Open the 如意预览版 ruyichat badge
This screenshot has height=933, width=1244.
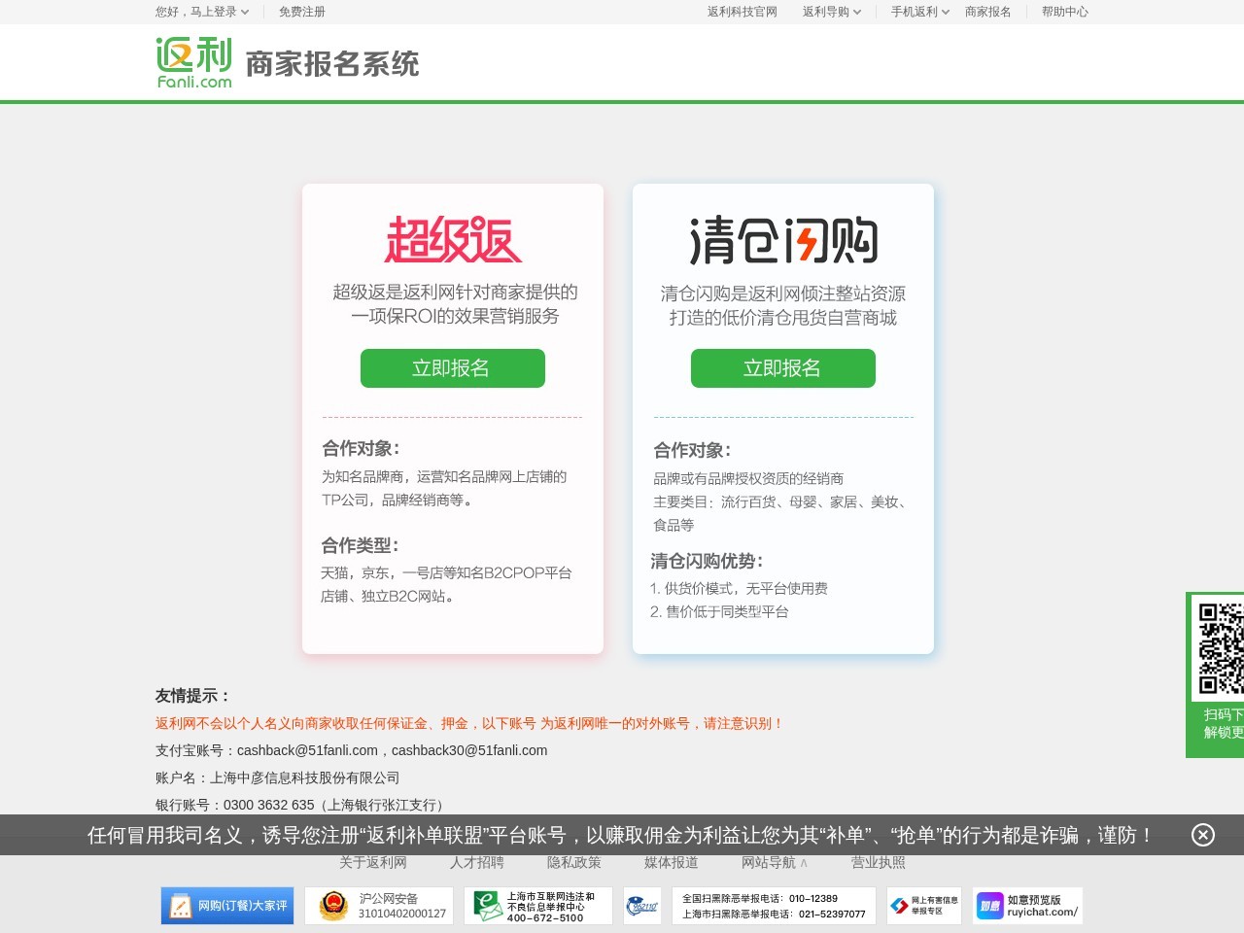click(1027, 906)
